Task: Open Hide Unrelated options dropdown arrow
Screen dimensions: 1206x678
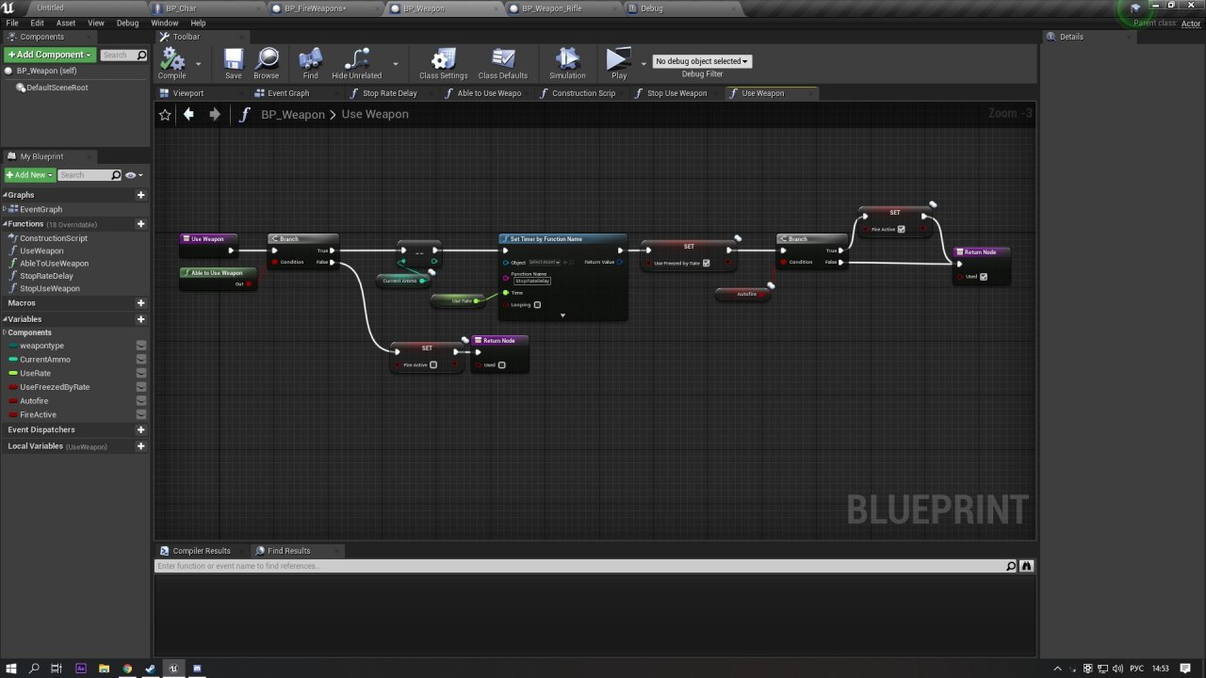Action: [395, 64]
